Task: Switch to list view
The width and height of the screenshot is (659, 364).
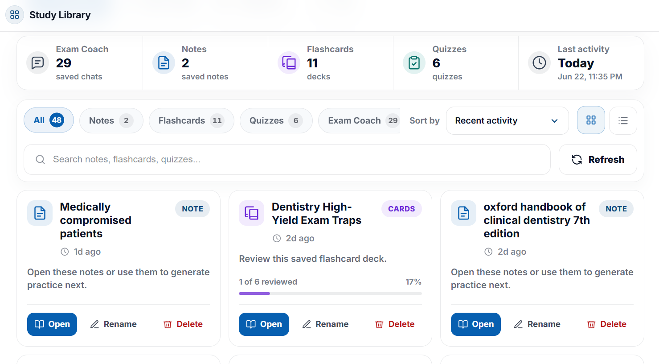Action: (x=623, y=120)
